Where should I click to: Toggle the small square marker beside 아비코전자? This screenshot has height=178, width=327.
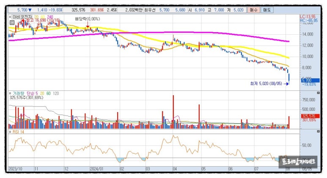10,17
